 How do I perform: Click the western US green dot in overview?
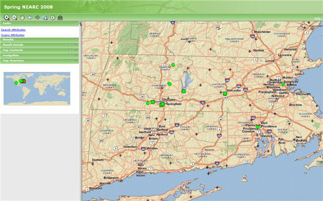(16, 83)
